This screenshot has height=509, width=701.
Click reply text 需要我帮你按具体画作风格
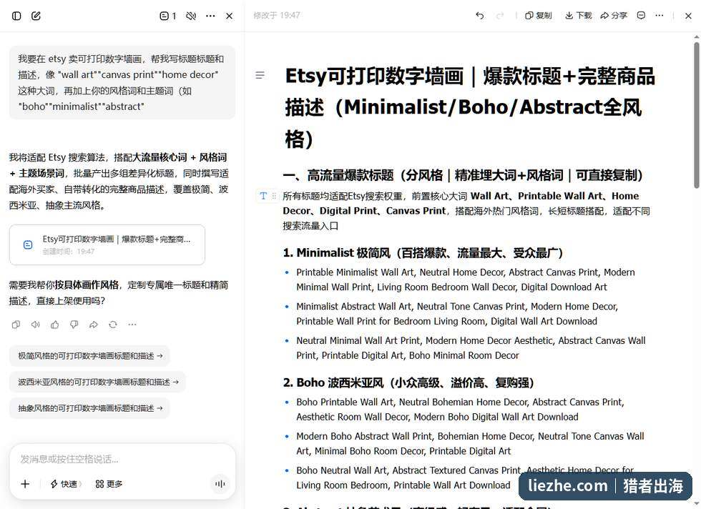[x=119, y=292]
